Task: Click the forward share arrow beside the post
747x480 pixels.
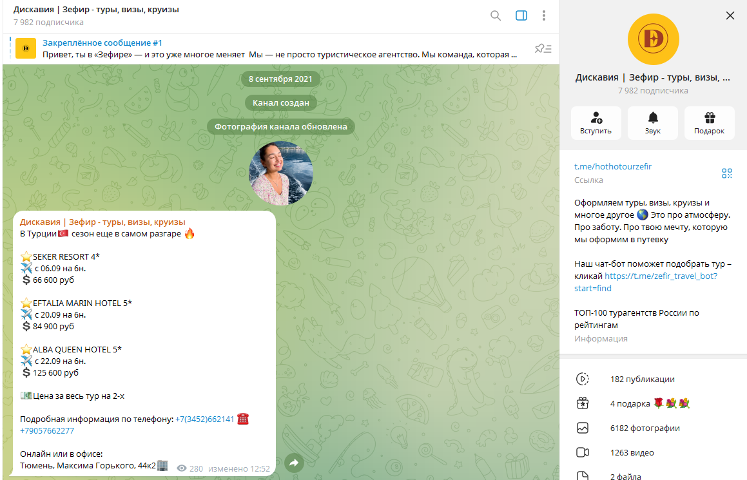Action: pyautogui.click(x=294, y=463)
